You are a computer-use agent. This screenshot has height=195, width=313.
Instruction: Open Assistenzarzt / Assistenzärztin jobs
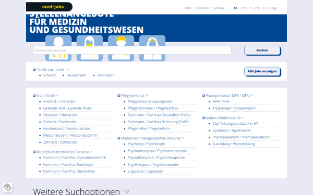[66, 128]
